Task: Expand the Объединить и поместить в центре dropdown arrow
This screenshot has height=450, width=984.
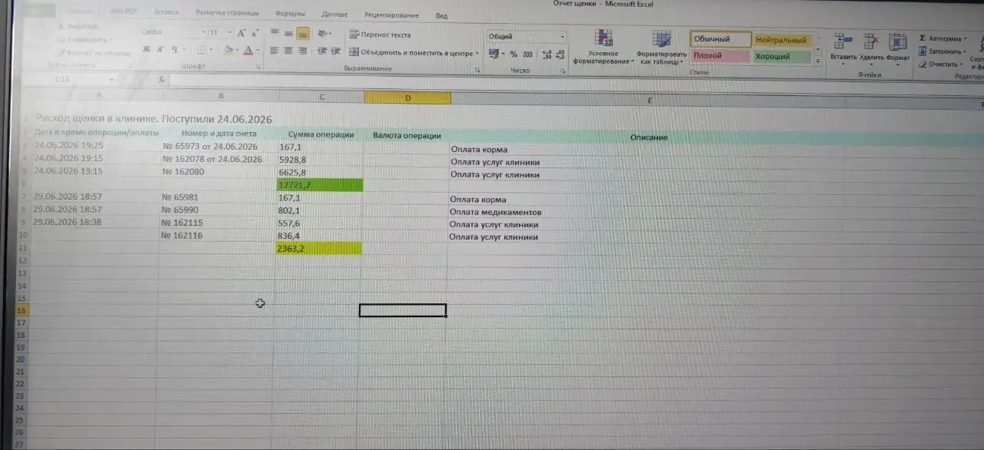Action: (x=477, y=53)
